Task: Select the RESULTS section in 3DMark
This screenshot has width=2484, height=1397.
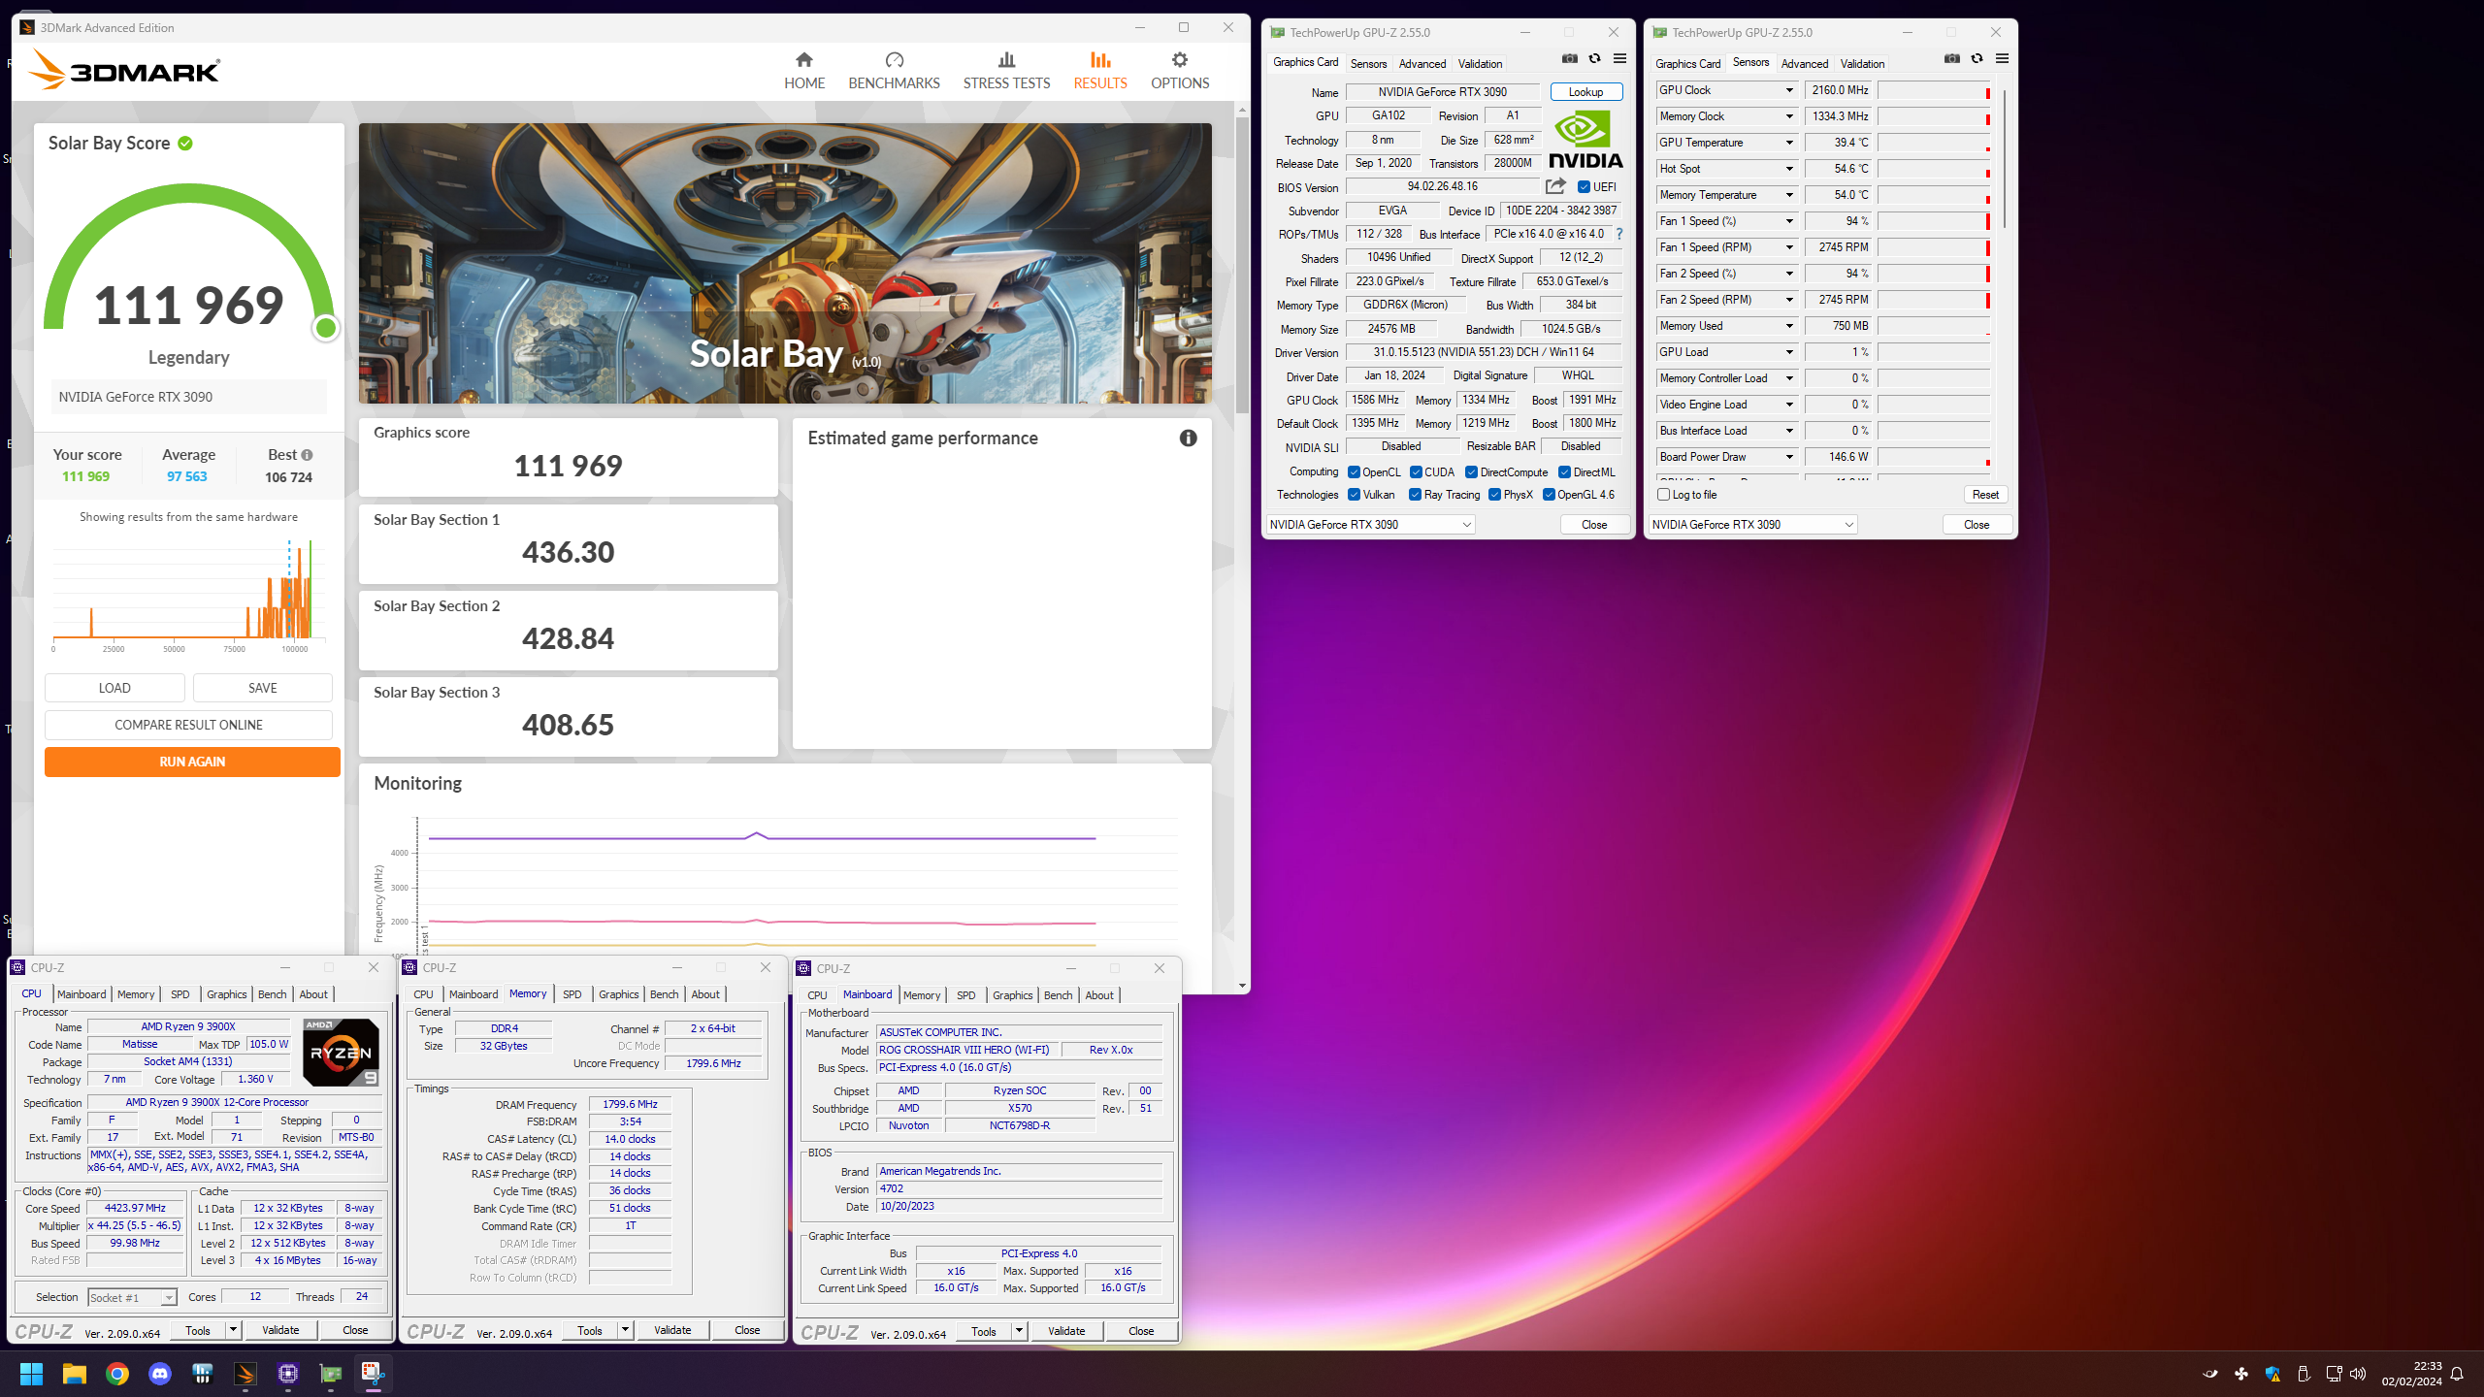Action: (1100, 71)
